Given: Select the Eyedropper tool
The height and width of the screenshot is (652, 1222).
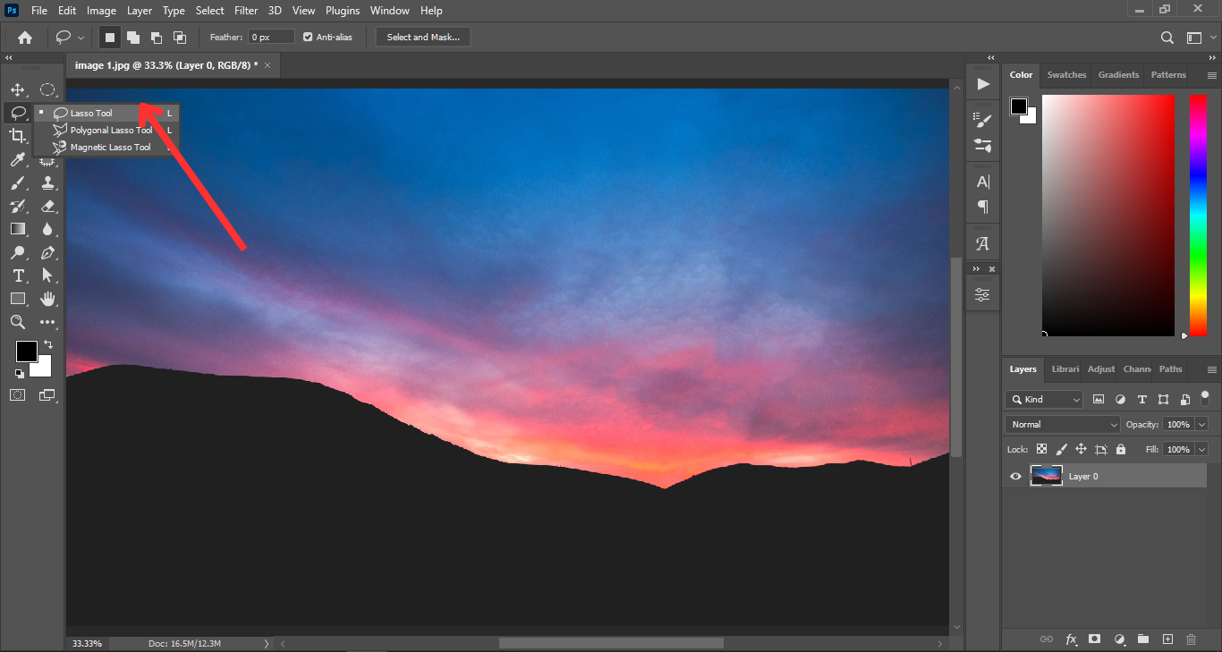Looking at the screenshot, I should pyautogui.click(x=17, y=159).
